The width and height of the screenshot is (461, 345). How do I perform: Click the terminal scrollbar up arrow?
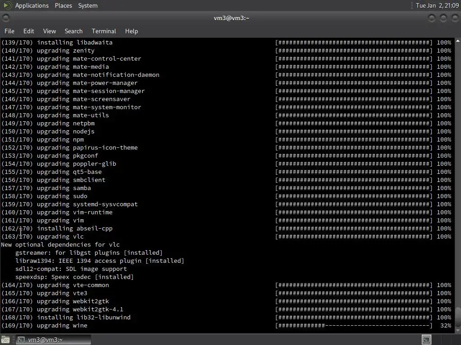(458, 41)
